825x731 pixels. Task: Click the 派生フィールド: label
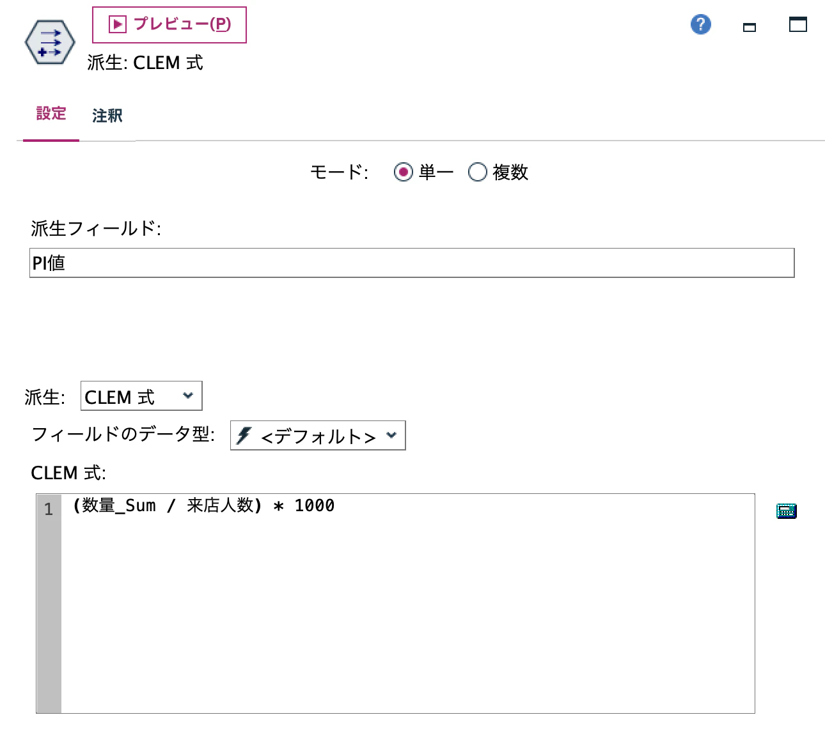click(x=96, y=228)
